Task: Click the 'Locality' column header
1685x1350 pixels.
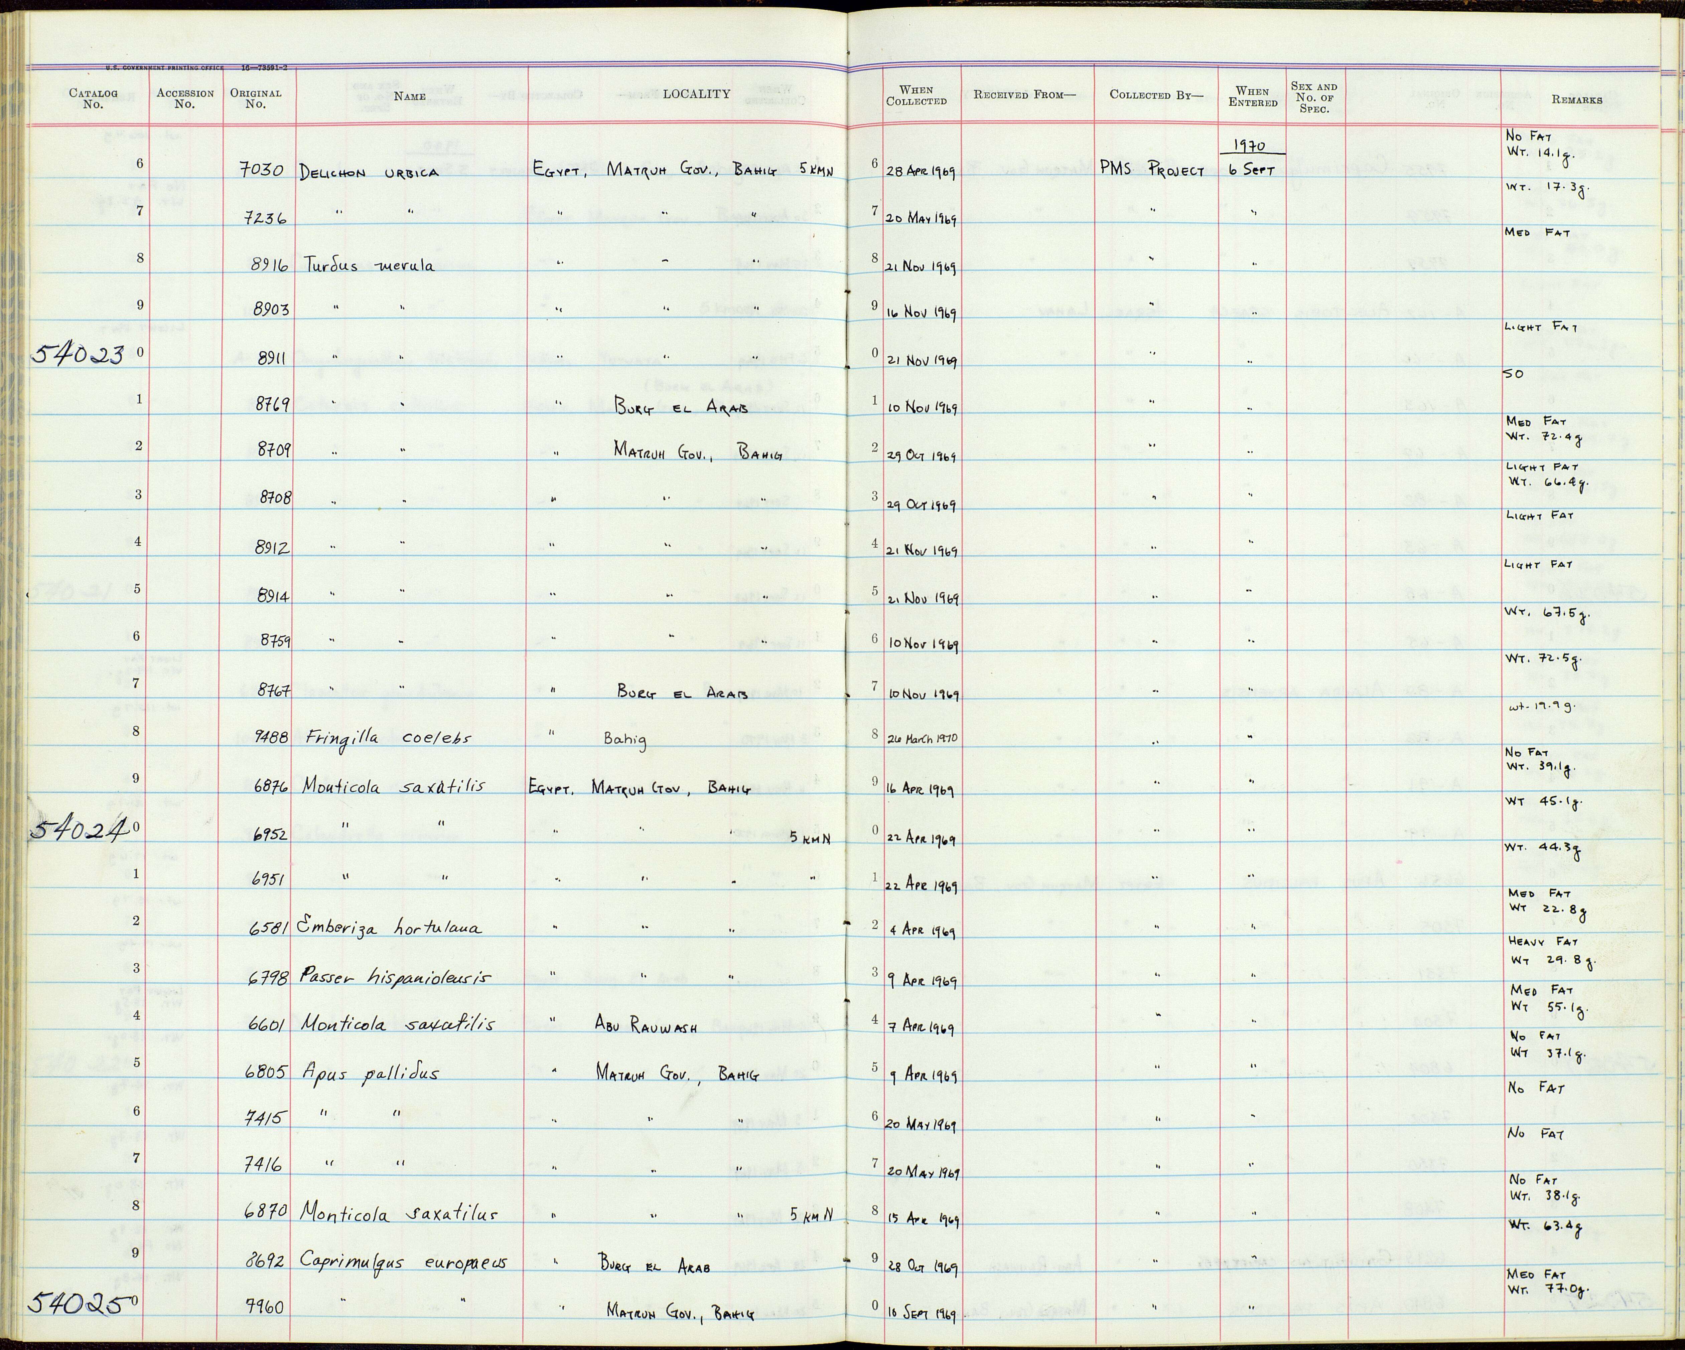Action: point(696,94)
